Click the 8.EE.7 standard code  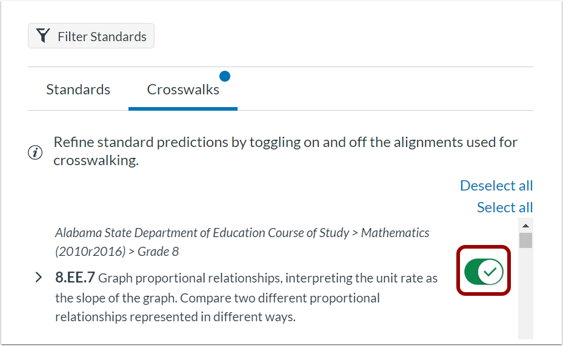point(75,278)
